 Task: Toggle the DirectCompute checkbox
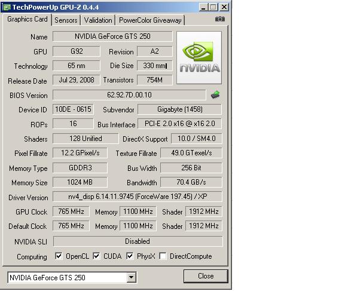[x=163, y=256]
